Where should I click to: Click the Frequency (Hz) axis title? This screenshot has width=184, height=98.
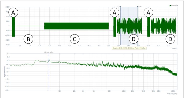click(172, 94)
